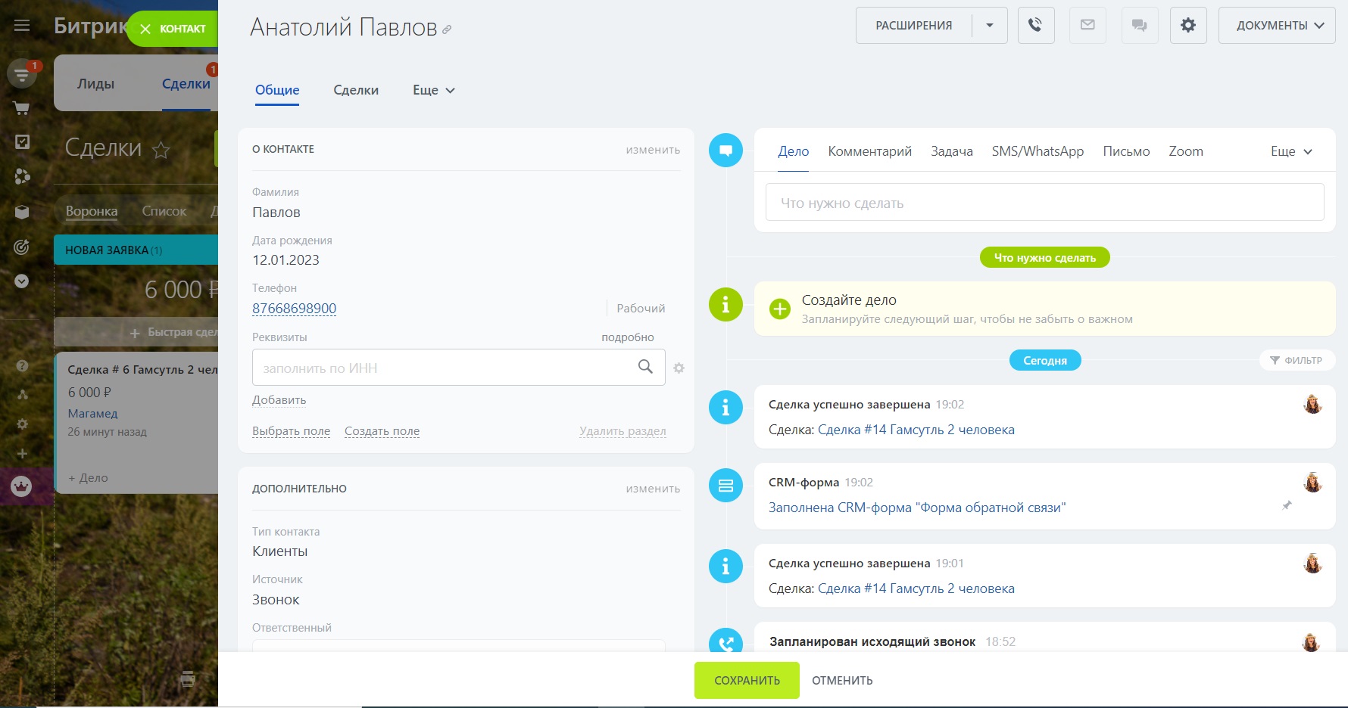Expand the Расширения dropdown arrow
This screenshot has width=1348, height=708.
pyautogui.click(x=989, y=25)
